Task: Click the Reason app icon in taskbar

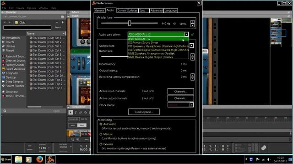Action: pos(50,159)
